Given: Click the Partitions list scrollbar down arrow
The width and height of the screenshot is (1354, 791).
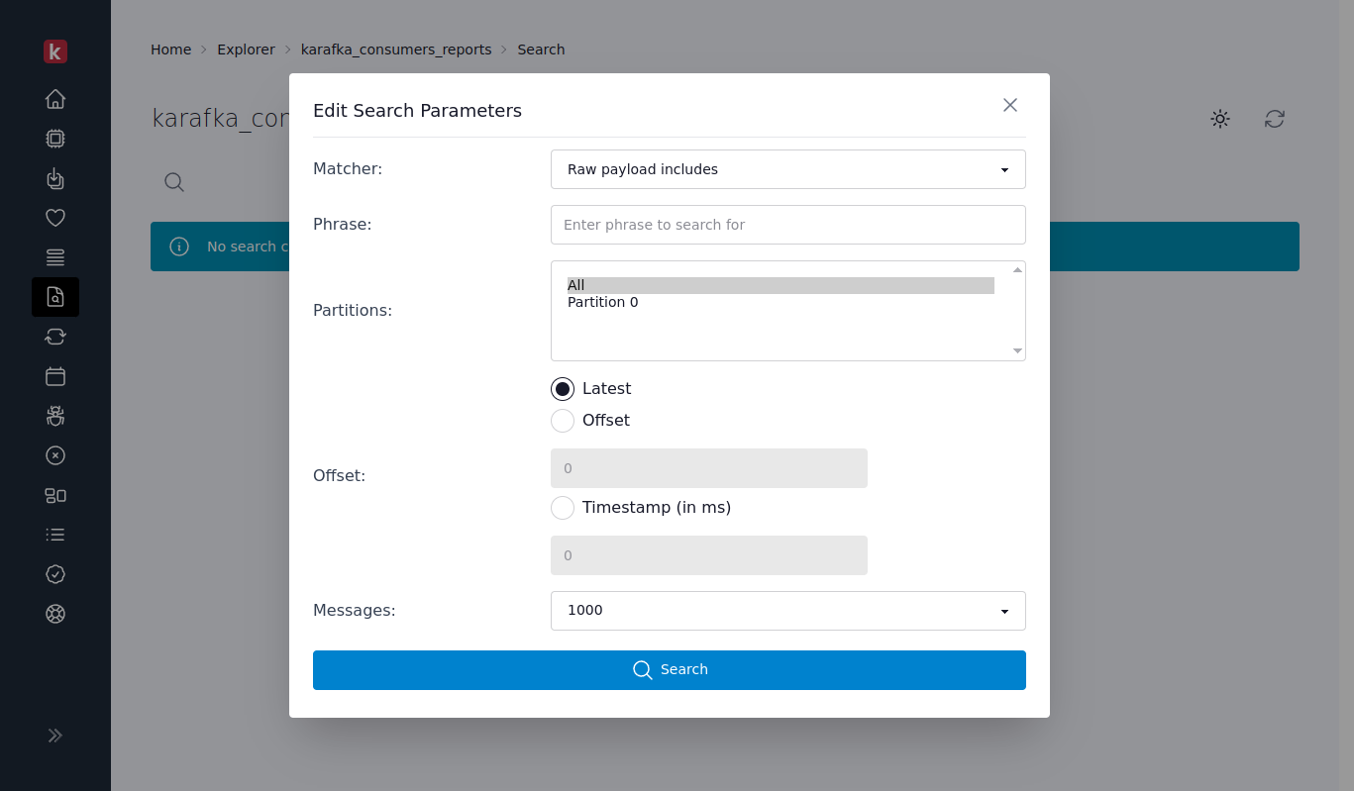Looking at the screenshot, I should click(x=1017, y=350).
